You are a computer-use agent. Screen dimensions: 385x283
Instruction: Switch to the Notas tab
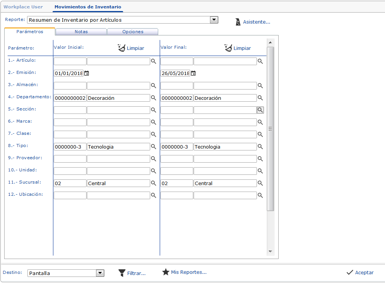(x=81, y=32)
